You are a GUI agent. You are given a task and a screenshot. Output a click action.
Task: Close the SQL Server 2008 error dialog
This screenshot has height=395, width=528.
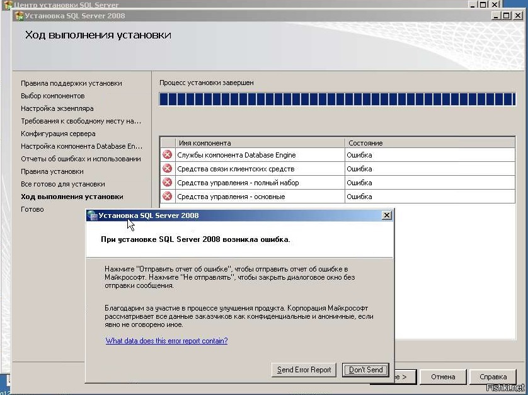pos(387,215)
